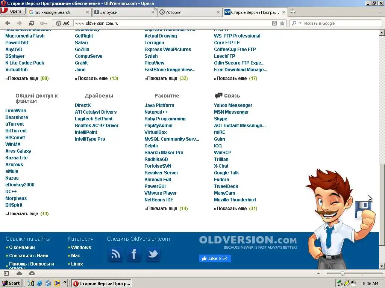Expand Показать еще (32) list

166,78
